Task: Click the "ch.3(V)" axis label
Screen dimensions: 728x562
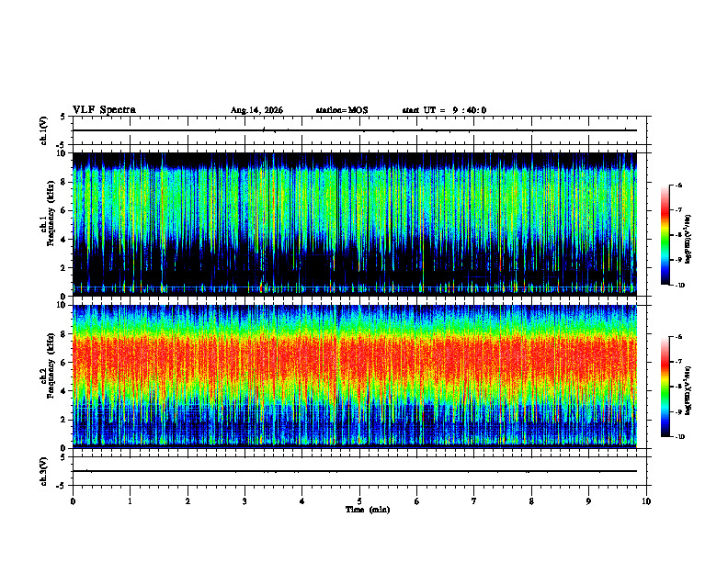Action: click(44, 471)
